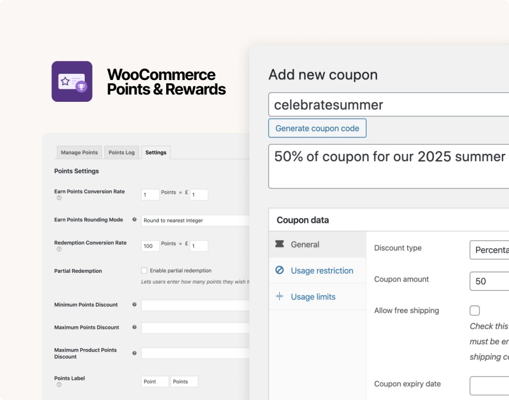Click the Usage restriction ban icon
The image size is (509, 400).
point(279,270)
